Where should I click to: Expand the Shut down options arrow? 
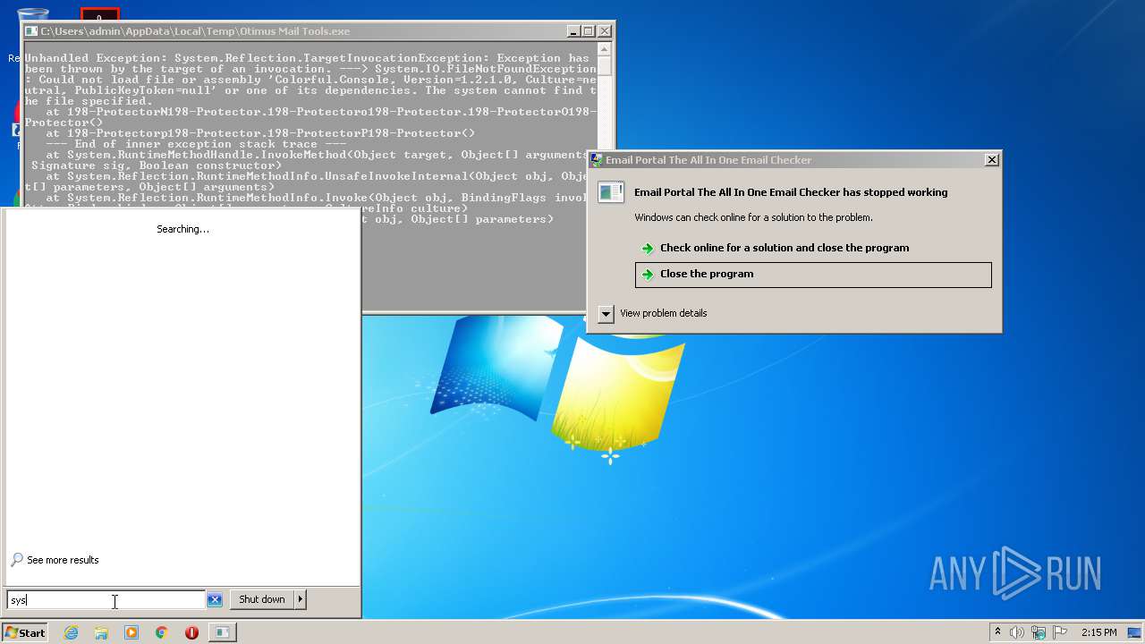pyautogui.click(x=301, y=599)
